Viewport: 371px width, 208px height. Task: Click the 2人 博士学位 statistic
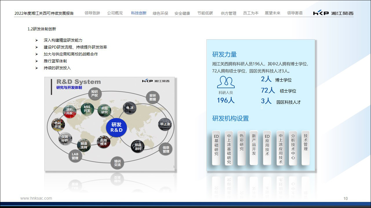click(276, 79)
